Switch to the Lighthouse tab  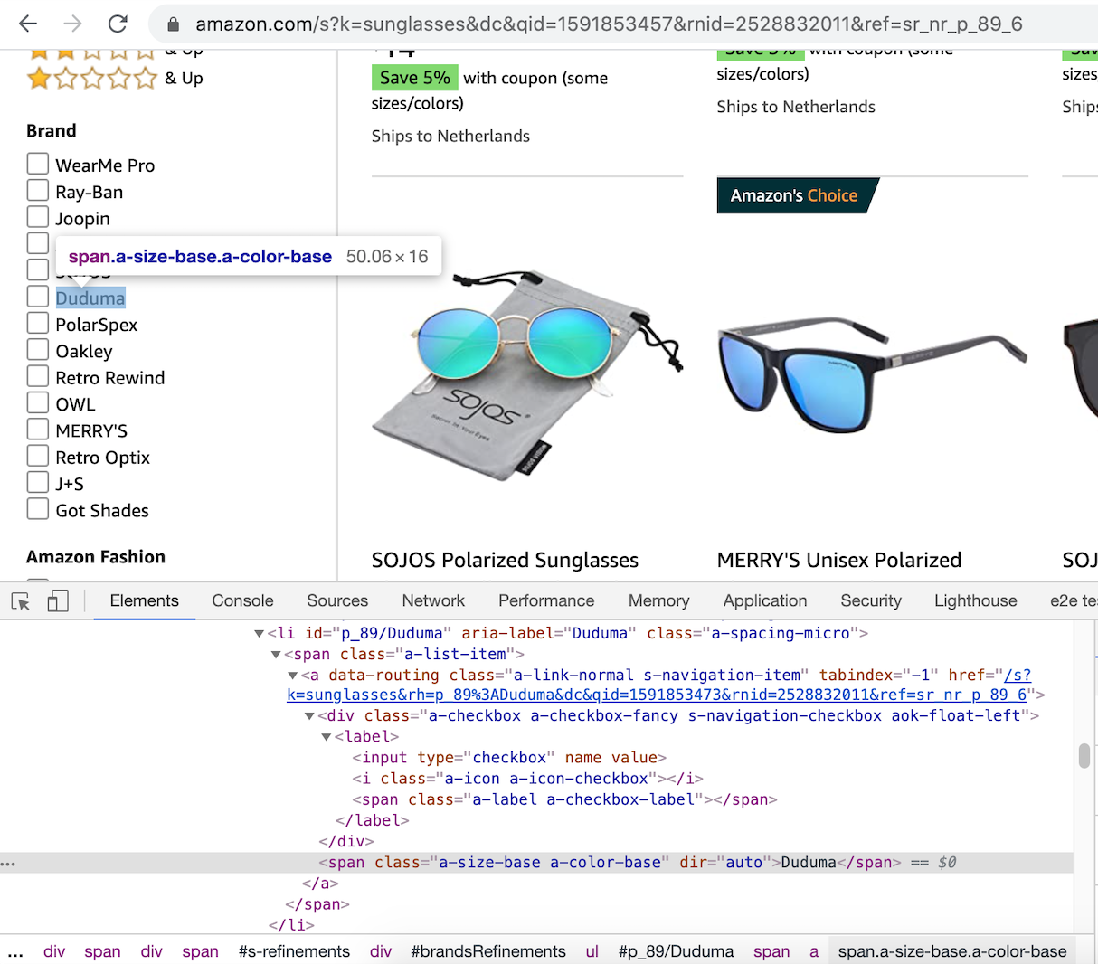(976, 600)
